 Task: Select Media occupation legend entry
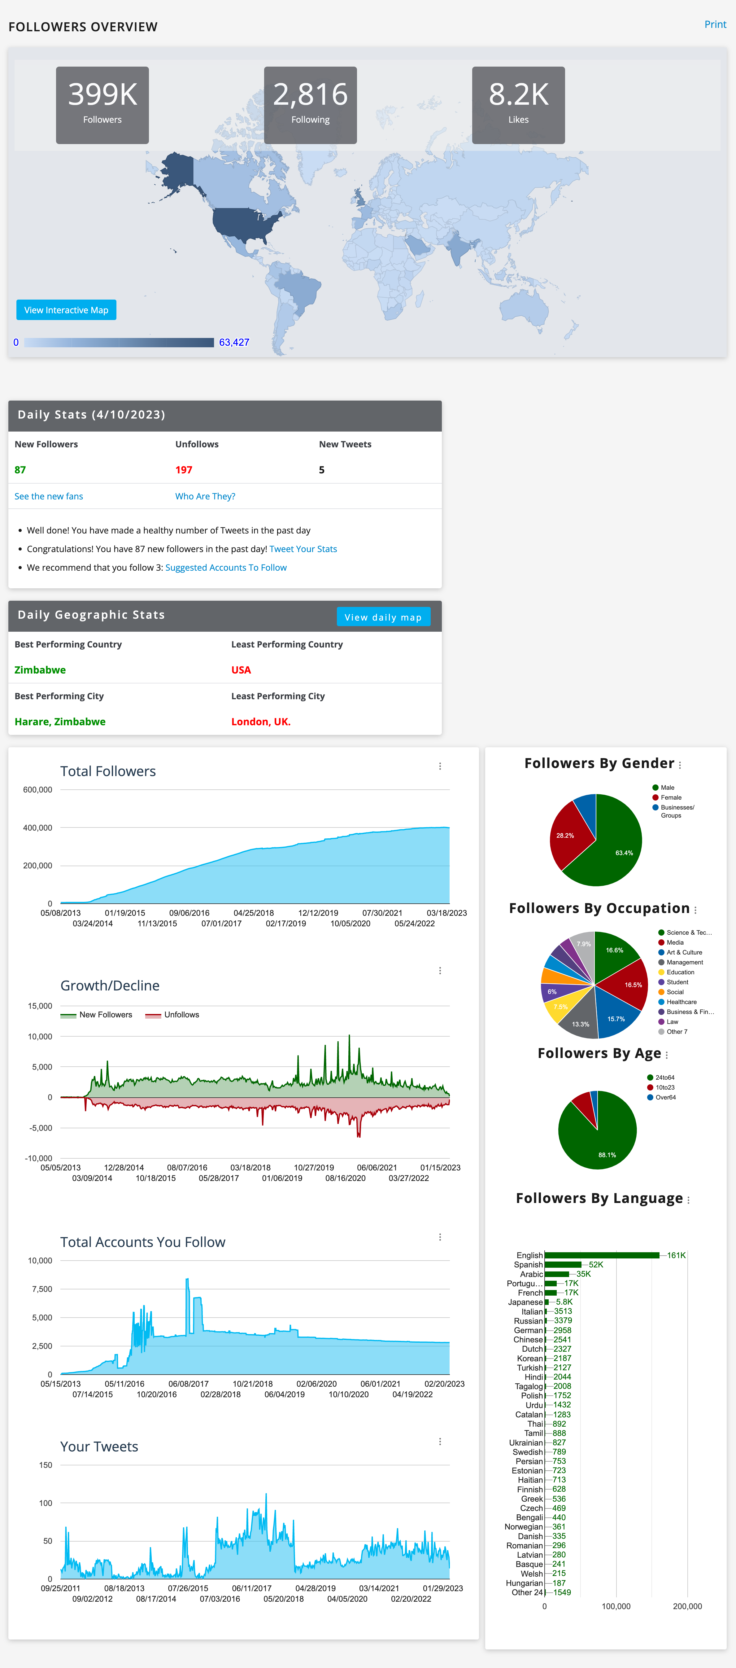[x=671, y=942]
